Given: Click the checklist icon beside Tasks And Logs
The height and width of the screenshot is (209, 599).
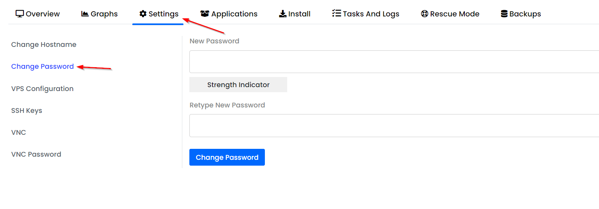Looking at the screenshot, I should pos(336,14).
